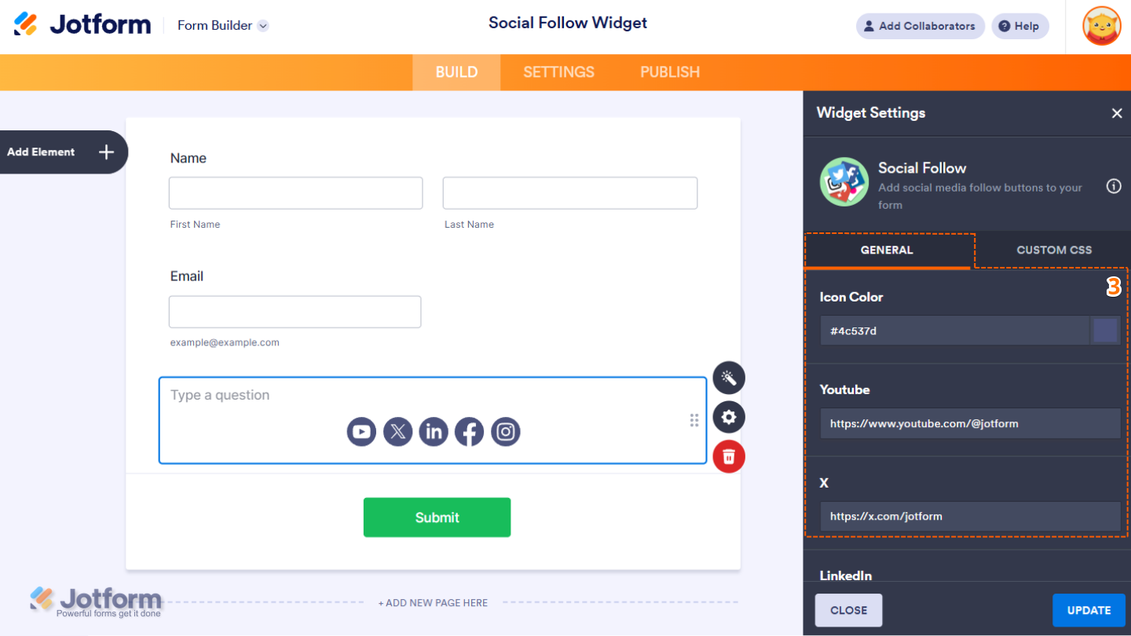
Task: Switch to the PUBLISH tab
Action: pyautogui.click(x=669, y=71)
